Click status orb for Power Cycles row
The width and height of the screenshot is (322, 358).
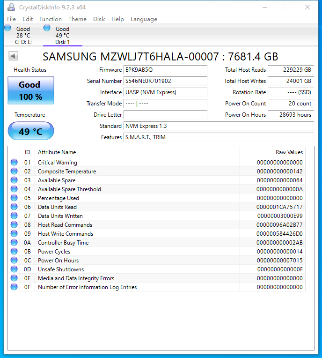(14, 251)
